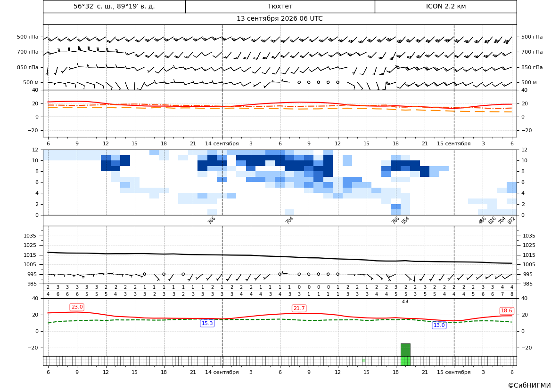
Task: Click the 366 cloud base value
Action: click(x=211, y=220)
